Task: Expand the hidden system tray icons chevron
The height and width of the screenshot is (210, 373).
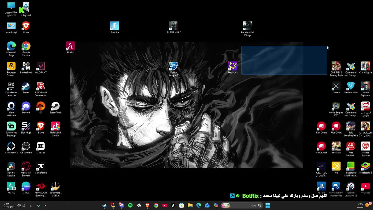Action: tap(45, 205)
